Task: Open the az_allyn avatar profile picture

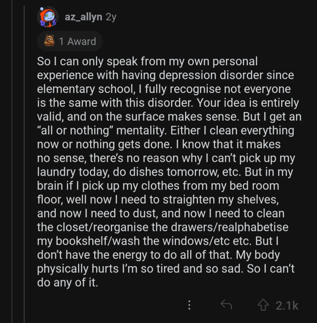Action: click(x=48, y=18)
